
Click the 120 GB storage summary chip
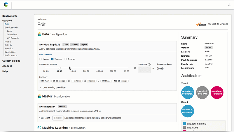click(121, 81)
